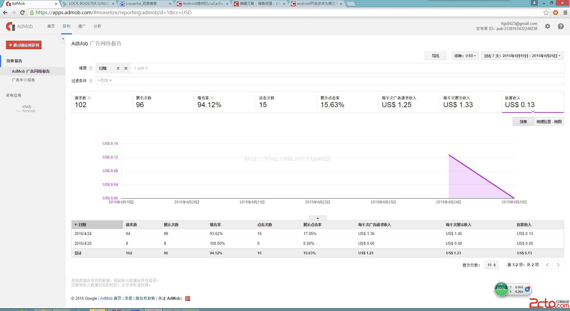Click the AdMob logo icon
This screenshot has height=311, width=570.
pyautogui.click(x=10, y=26)
